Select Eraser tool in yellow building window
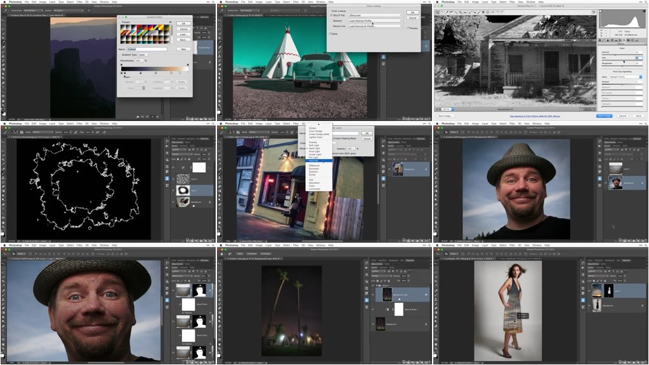649x365 pixels. click(220, 186)
